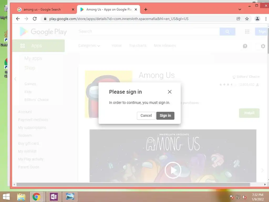The image size is (269, 202).
Task: View site information lock icon
Action: pyautogui.click(x=45, y=19)
